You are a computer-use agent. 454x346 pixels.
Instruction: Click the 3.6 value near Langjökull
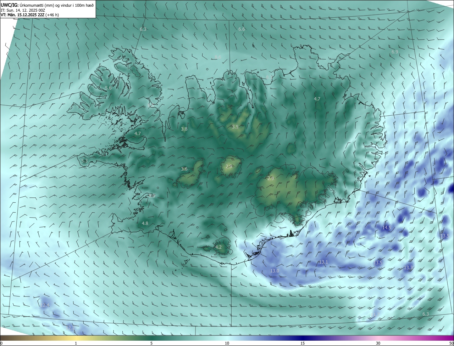[x=184, y=169]
